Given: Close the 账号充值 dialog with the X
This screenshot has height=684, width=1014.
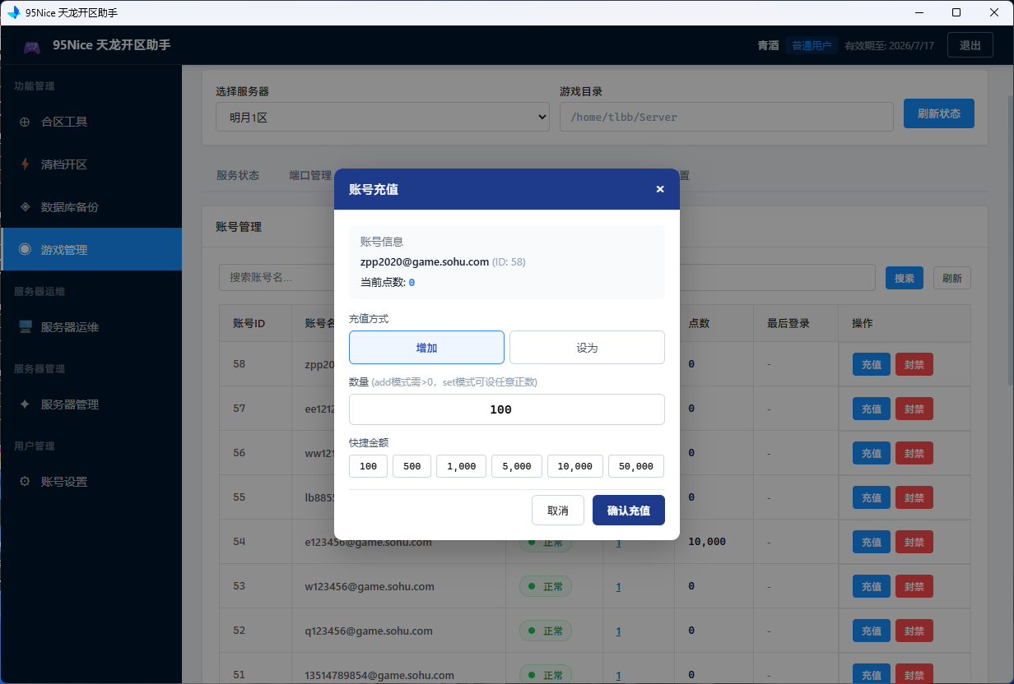Looking at the screenshot, I should click(660, 189).
